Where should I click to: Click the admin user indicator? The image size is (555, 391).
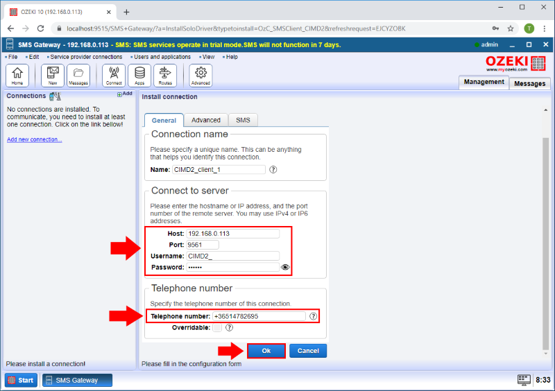click(486, 44)
